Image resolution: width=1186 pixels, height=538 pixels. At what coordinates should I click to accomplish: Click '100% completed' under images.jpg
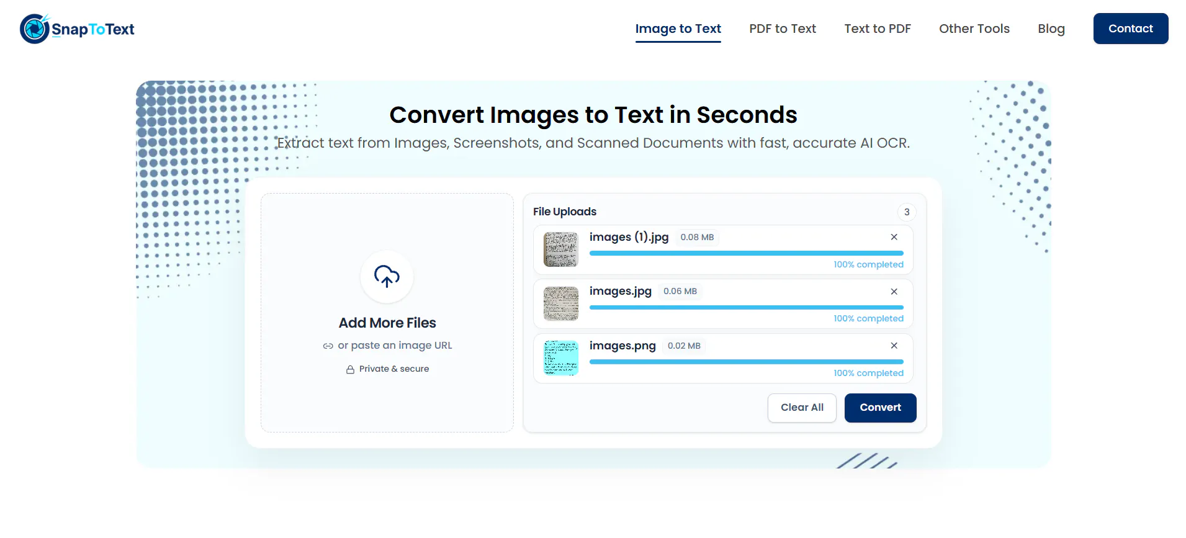pos(868,318)
